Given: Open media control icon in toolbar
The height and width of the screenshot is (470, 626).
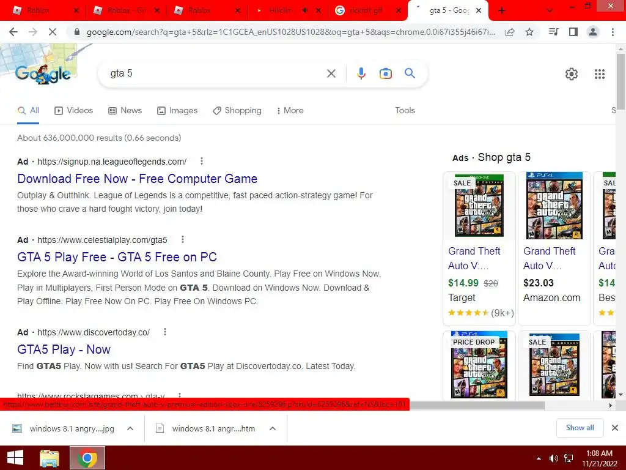Looking at the screenshot, I should [553, 32].
